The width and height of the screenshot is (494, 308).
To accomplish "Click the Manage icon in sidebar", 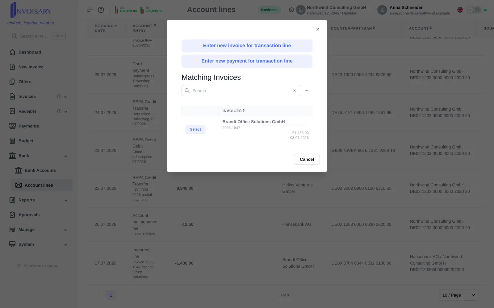I will tap(12, 229).
